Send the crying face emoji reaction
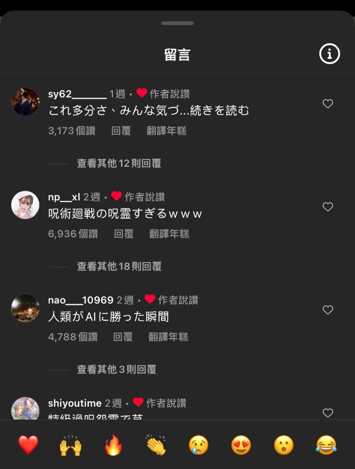Image resolution: width=355 pixels, height=469 pixels. tap(199, 445)
